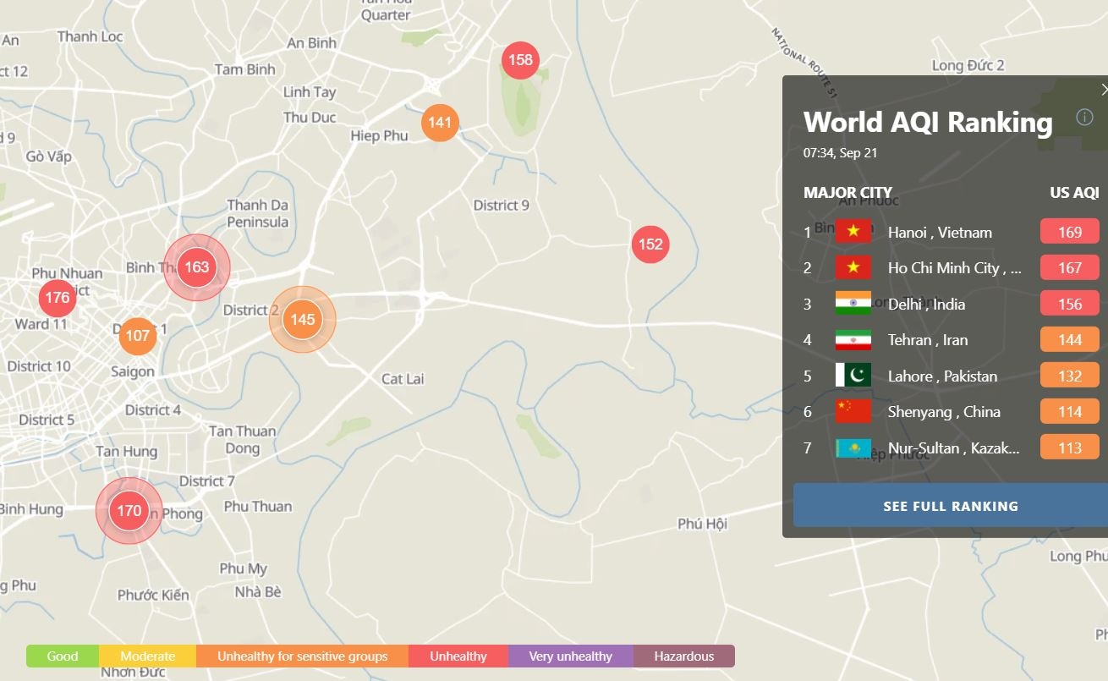Click the 145 AQI cluster marker
Screen dimensions: 1108x681
pyautogui.click(x=303, y=320)
